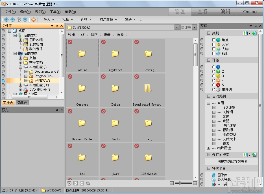The width and height of the screenshot is (264, 194).
Task: Switch to the 收藏夹 tab
Action: point(22,102)
